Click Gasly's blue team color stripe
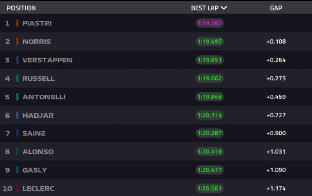312x196 pixels. [18, 170]
